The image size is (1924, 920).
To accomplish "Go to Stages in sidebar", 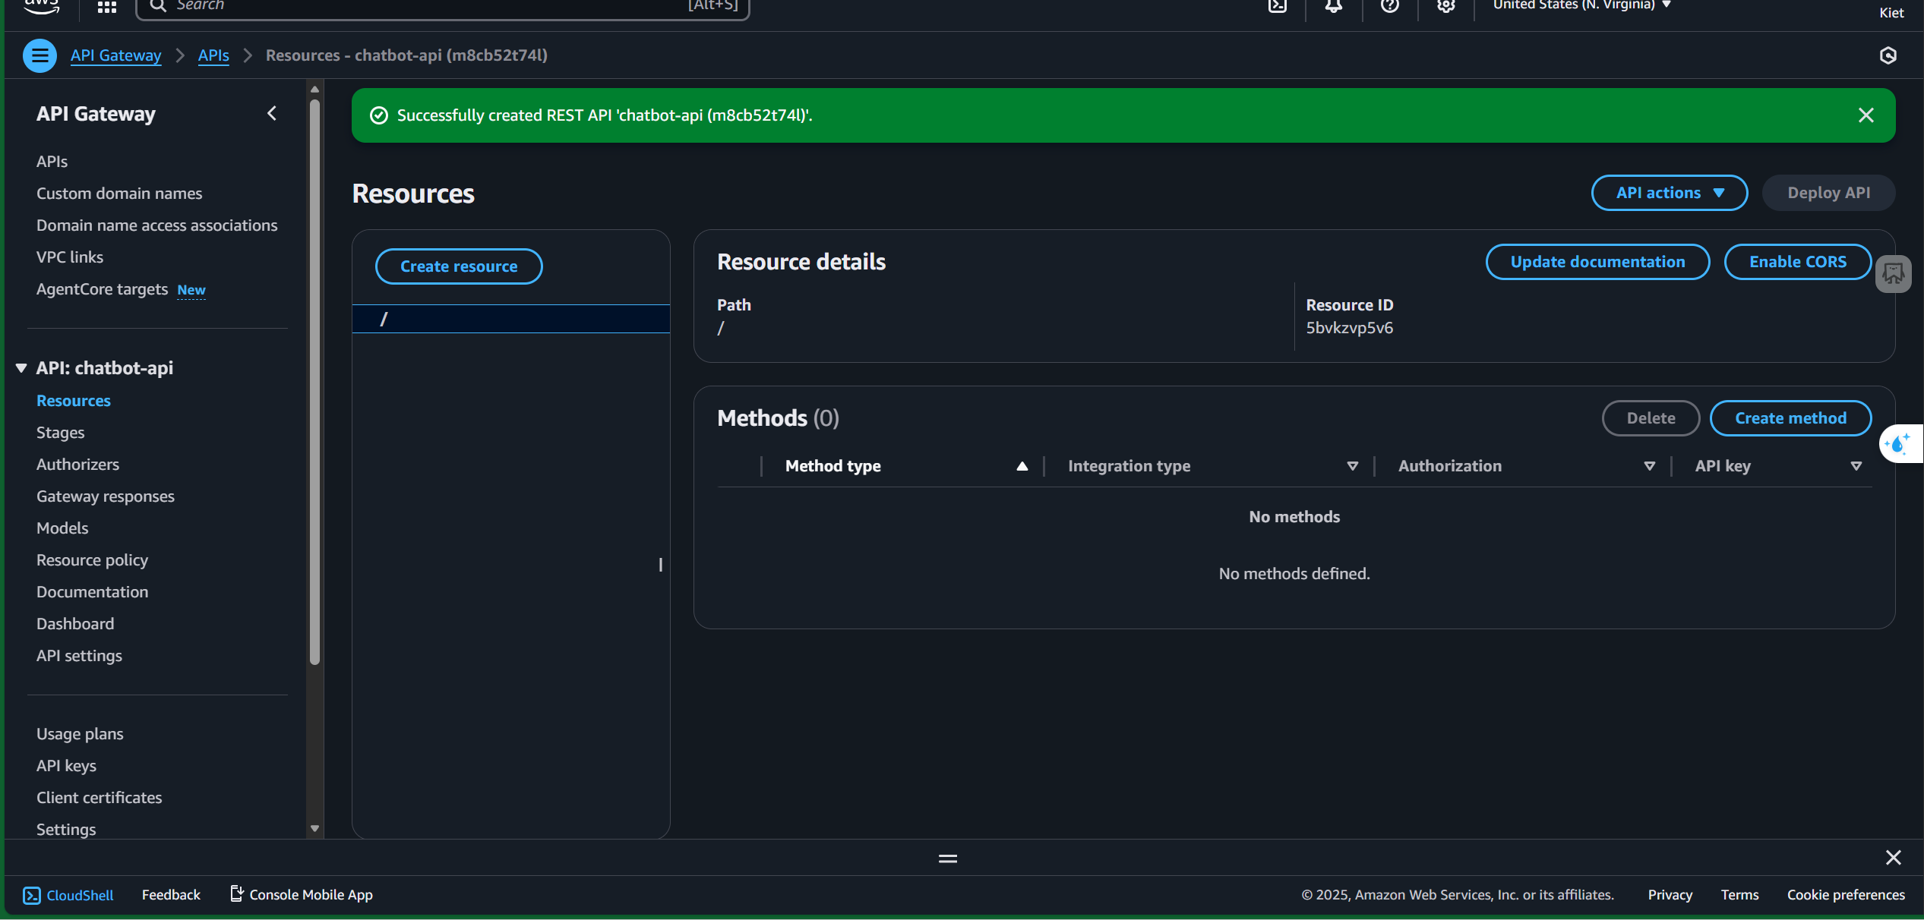I will (x=61, y=433).
